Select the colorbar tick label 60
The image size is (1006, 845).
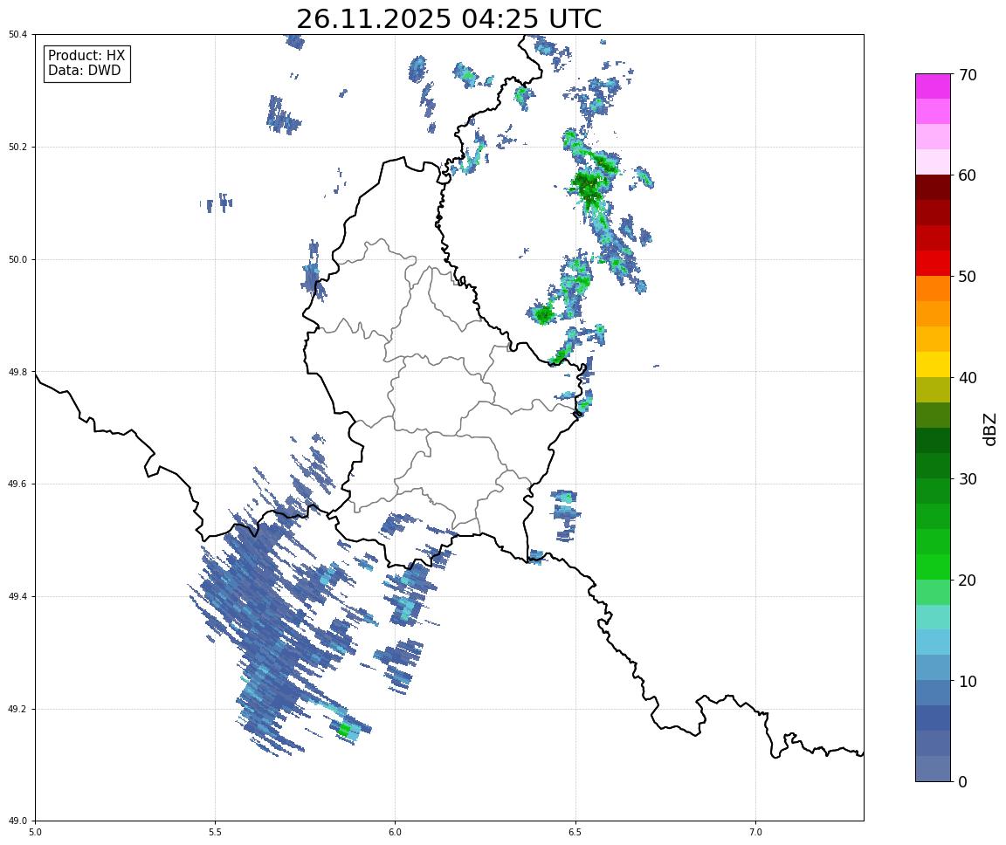tap(968, 175)
